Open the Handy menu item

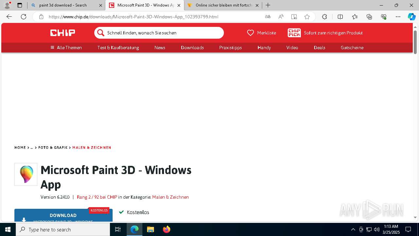point(264,48)
